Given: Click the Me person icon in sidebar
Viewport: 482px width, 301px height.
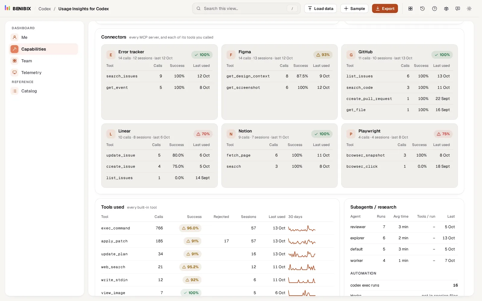Looking at the screenshot, I should [x=14, y=37].
